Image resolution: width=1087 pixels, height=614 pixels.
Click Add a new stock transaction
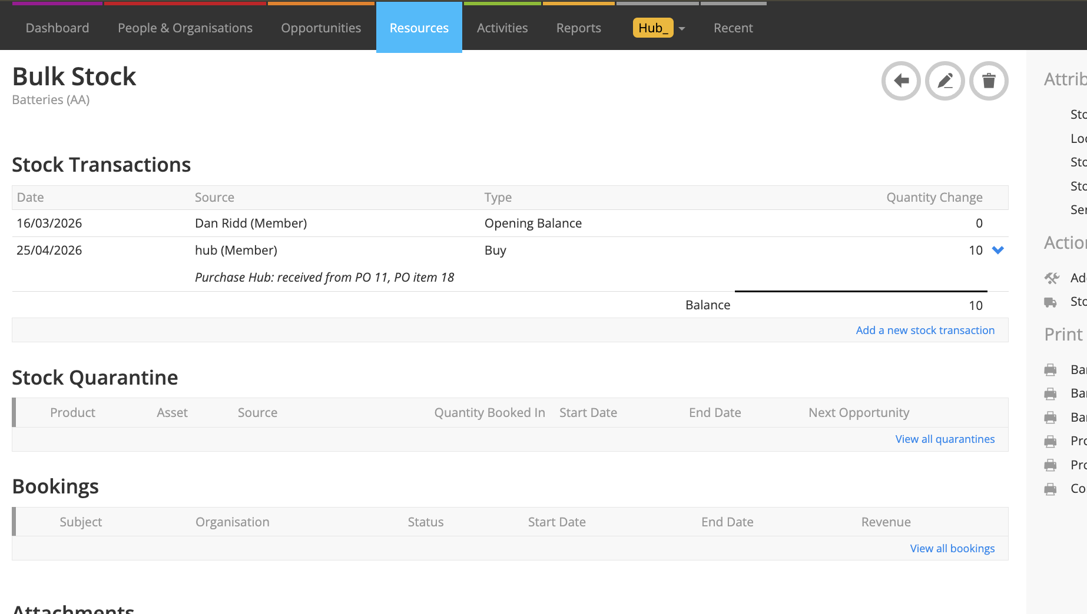click(925, 330)
